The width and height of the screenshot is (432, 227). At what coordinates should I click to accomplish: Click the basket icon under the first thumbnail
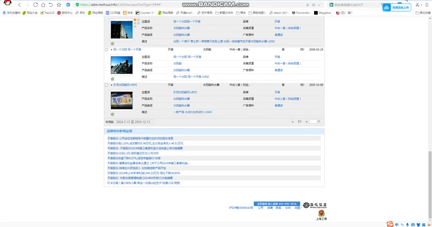(112, 44)
